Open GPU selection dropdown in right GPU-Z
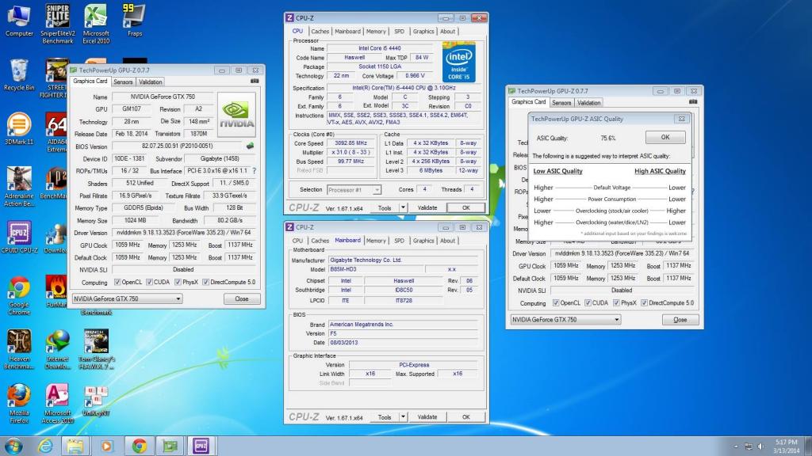812x456 pixels. (x=565, y=320)
